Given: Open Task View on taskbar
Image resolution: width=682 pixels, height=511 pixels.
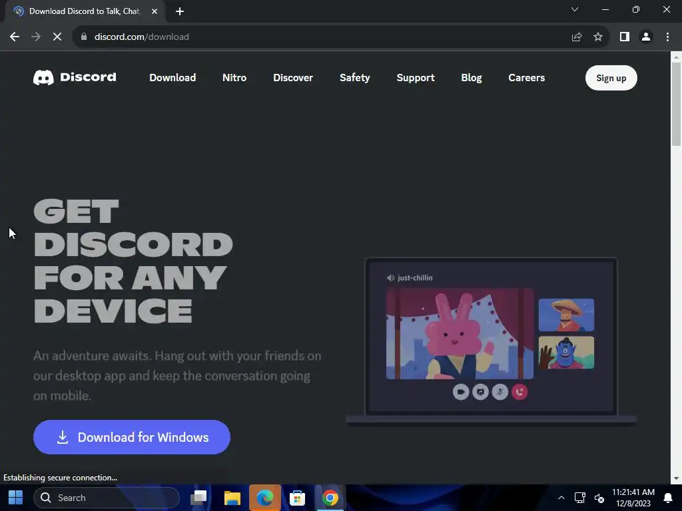Looking at the screenshot, I should click(198, 498).
